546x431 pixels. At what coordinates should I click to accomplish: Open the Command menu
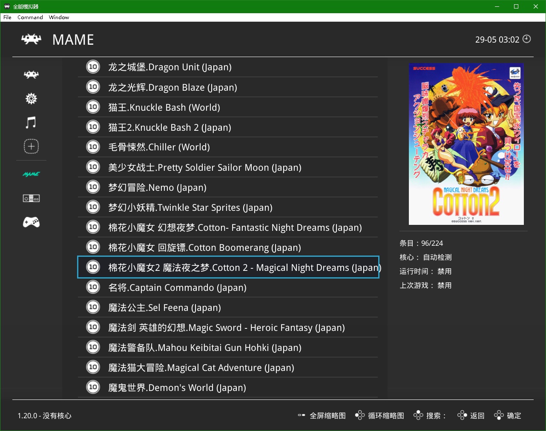[x=30, y=17]
